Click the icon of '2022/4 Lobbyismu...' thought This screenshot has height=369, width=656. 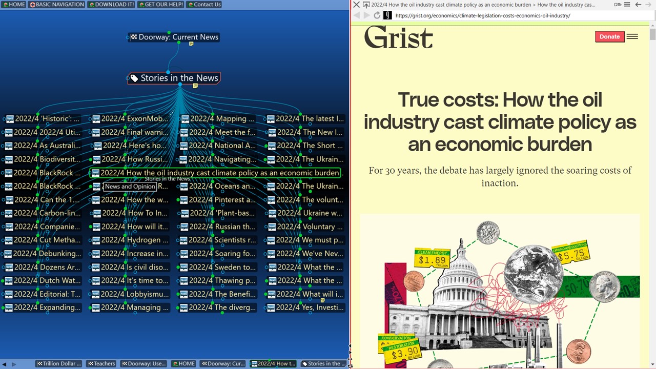point(96,294)
